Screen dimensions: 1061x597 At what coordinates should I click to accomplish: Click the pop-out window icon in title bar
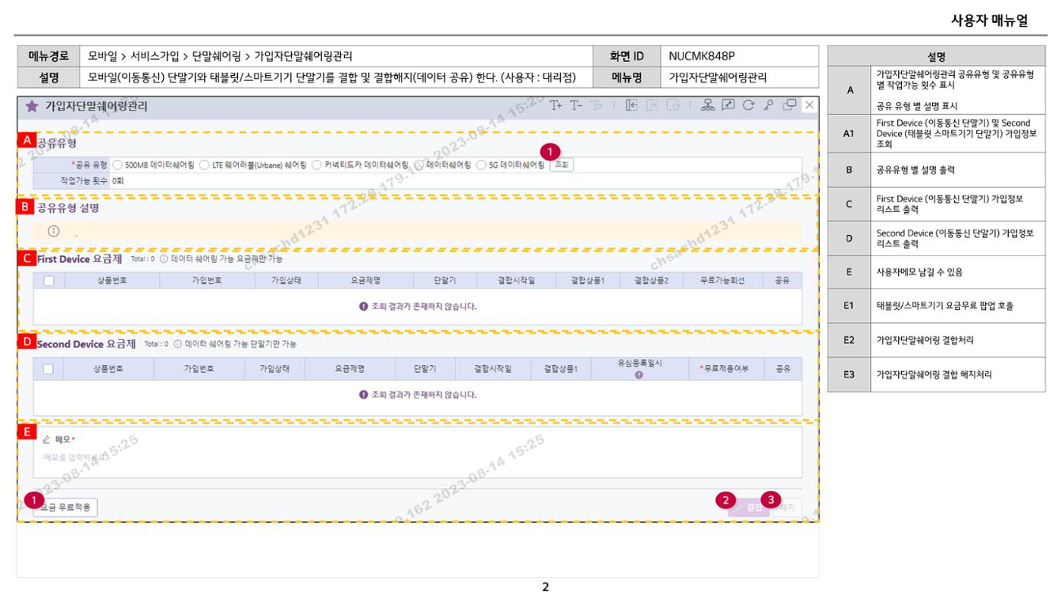[x=790, y=105]
